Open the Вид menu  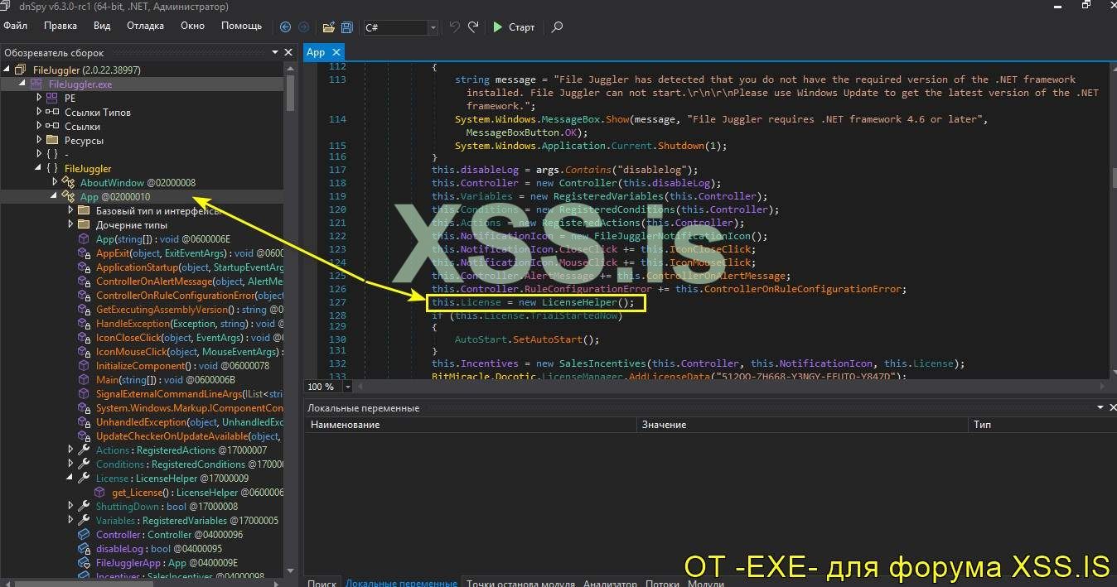(x=102, y=26)
